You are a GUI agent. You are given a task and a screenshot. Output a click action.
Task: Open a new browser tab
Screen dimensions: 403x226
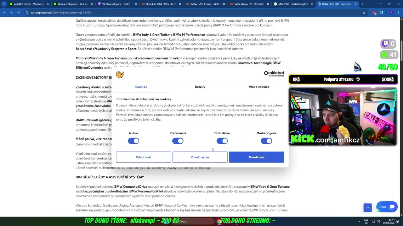click(x=363, y=4)
